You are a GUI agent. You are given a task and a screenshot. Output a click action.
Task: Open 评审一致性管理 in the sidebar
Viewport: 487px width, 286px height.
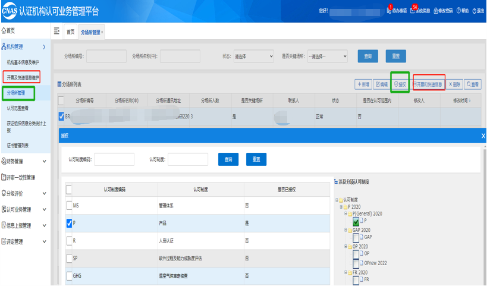click(x=18, y=177)
